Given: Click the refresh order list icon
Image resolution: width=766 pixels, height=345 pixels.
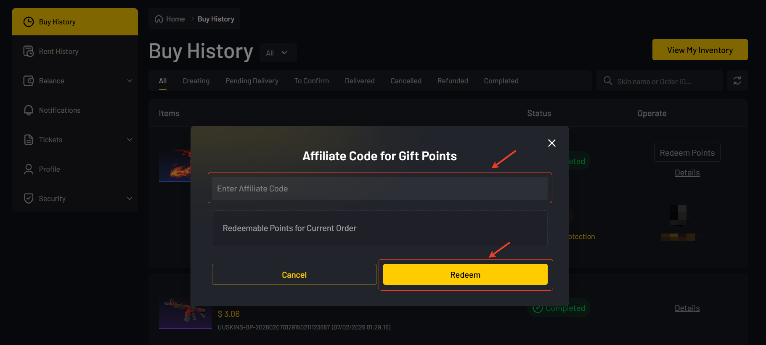Looking at the screenshot, I should (737, 81).
